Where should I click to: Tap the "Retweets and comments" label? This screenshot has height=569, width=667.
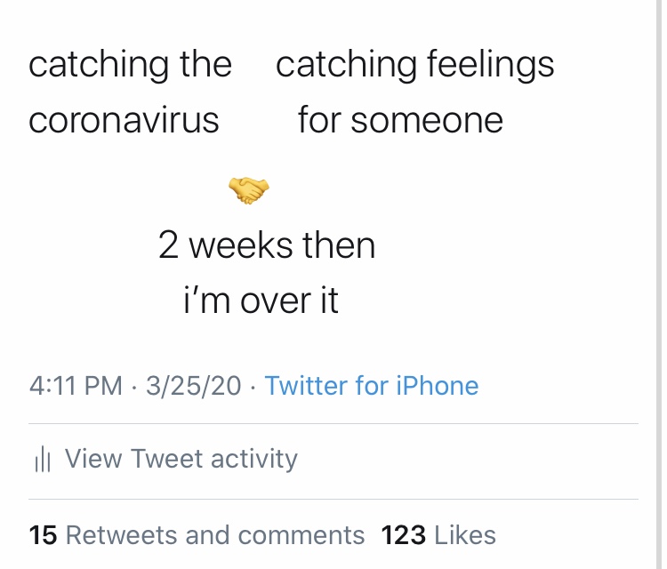click(x=215, y=535)
